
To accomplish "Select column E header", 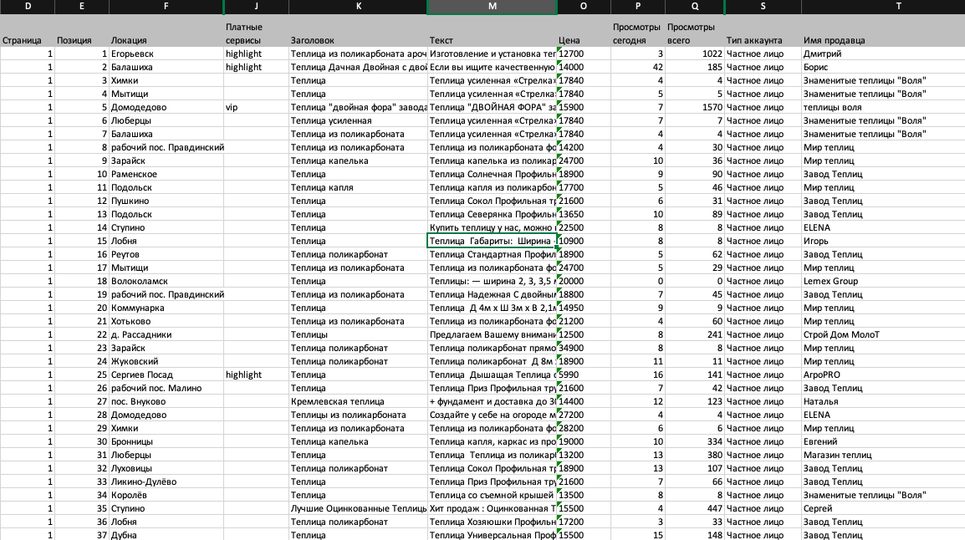I will point(82,6).
